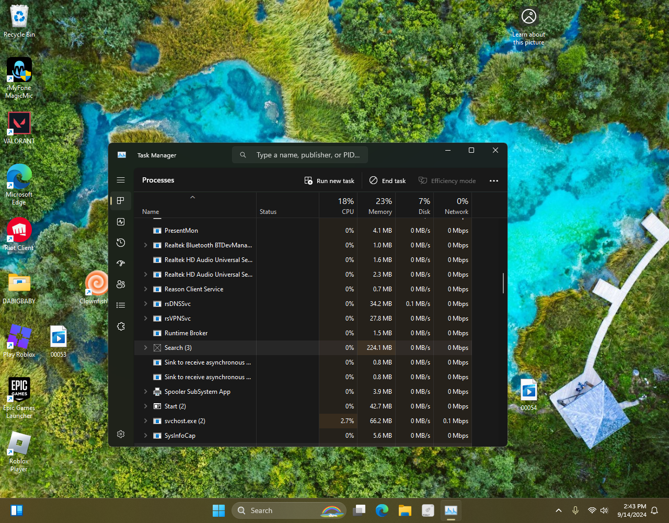669x523 pixels.
Task: Open the Performance page in Task Manager sidebar
Action: tap(121, 222)
